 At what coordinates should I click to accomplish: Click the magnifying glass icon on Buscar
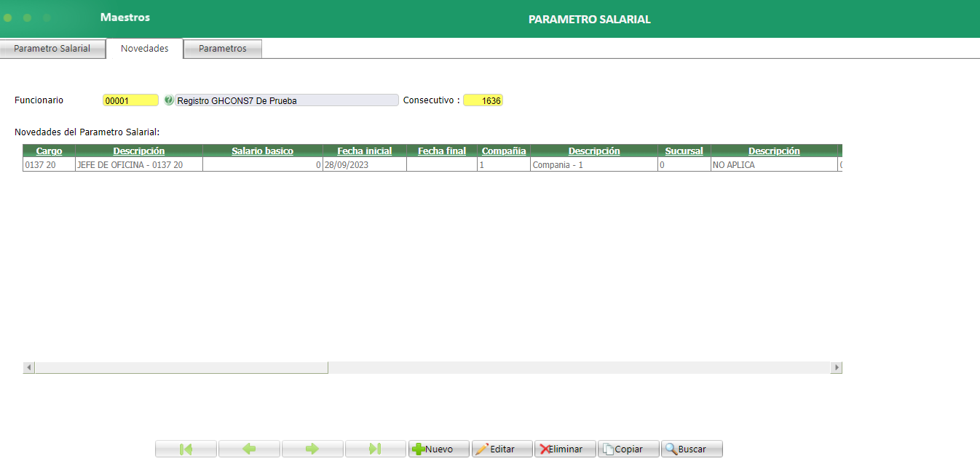click(672, 449)
